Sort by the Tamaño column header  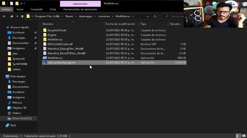175,24
